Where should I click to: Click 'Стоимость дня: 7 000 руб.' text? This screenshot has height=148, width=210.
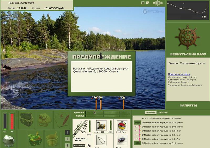click(x=182, y=80)
